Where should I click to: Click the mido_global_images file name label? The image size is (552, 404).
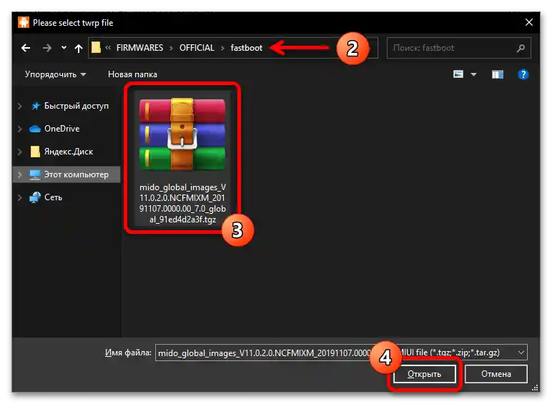tap(182, 203)
